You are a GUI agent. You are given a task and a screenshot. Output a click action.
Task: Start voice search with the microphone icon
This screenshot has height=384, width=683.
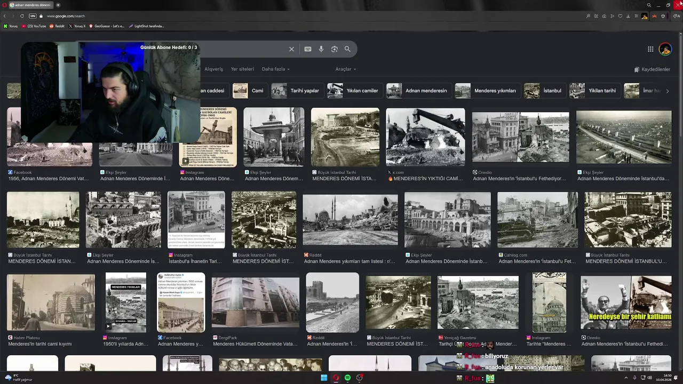coord(321,49)
